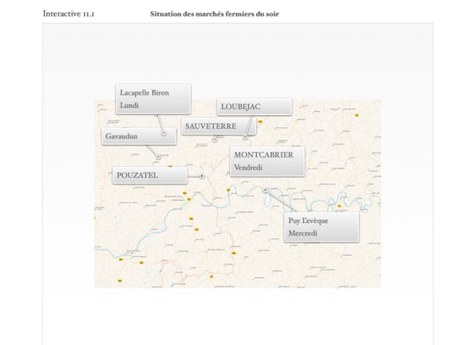Image resolution: width=473 pixels, height=345 pixels.
Task: Click map marker pin for Puy L'evèque
Action: click(265, 190)
